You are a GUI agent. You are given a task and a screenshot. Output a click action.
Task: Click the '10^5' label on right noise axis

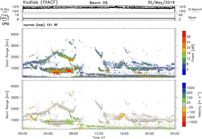coord(182,7)
